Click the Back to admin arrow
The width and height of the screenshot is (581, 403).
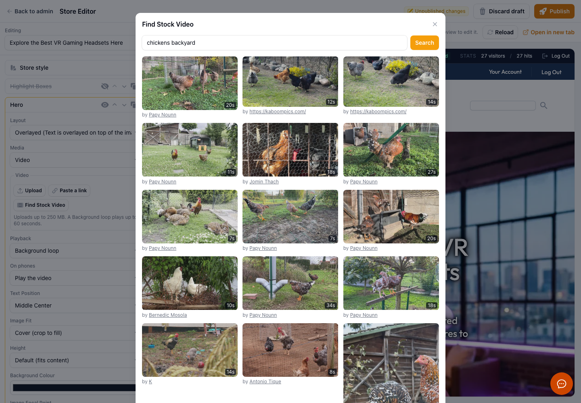[x=10, y=11]
